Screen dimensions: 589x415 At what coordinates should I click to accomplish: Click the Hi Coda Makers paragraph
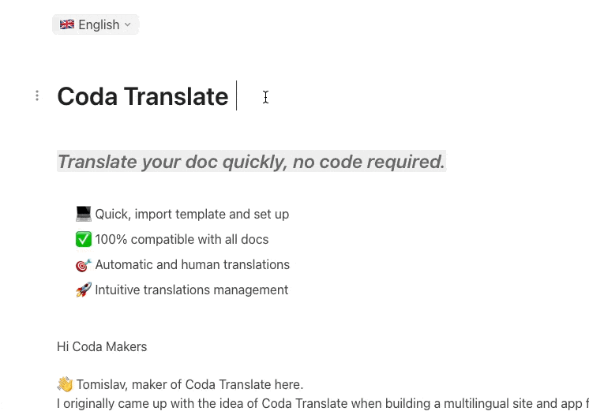pos(102,346)
